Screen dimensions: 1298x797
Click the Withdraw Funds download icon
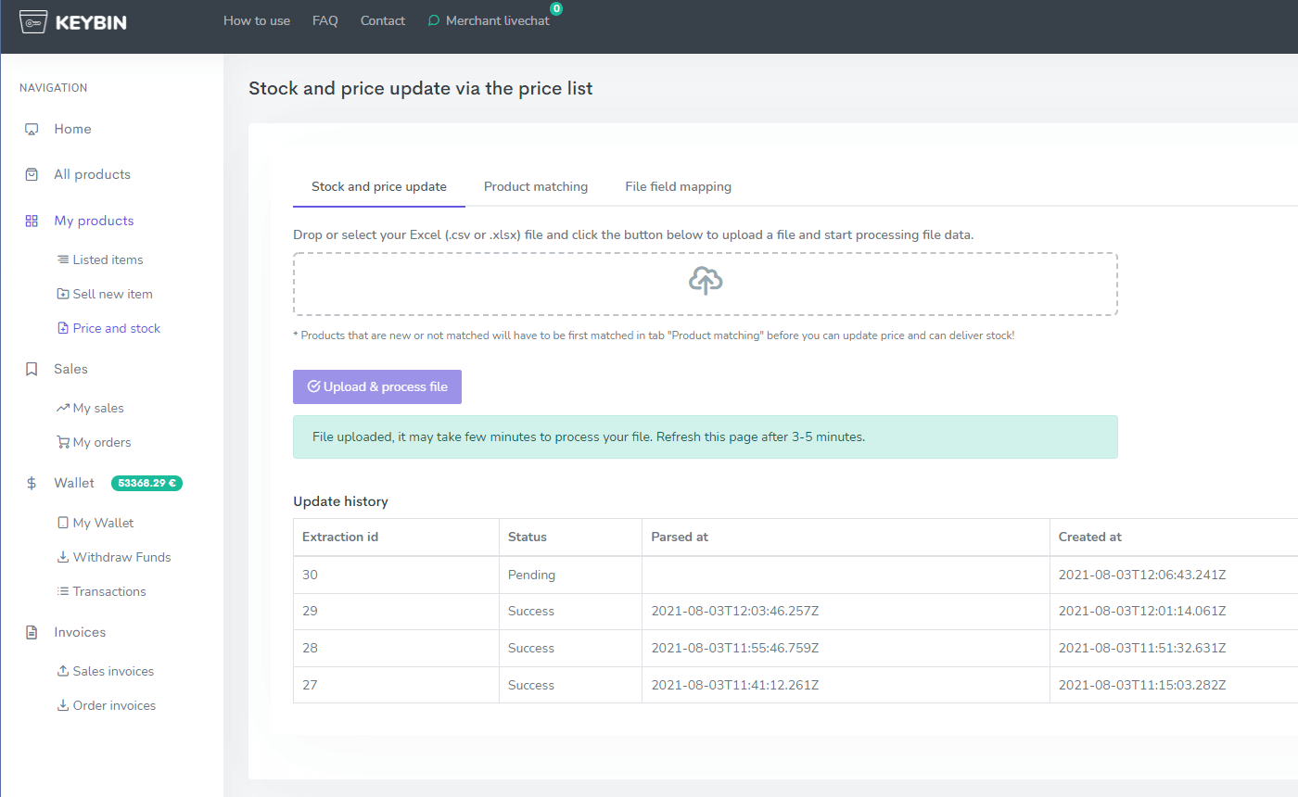[x=63, y=558]
